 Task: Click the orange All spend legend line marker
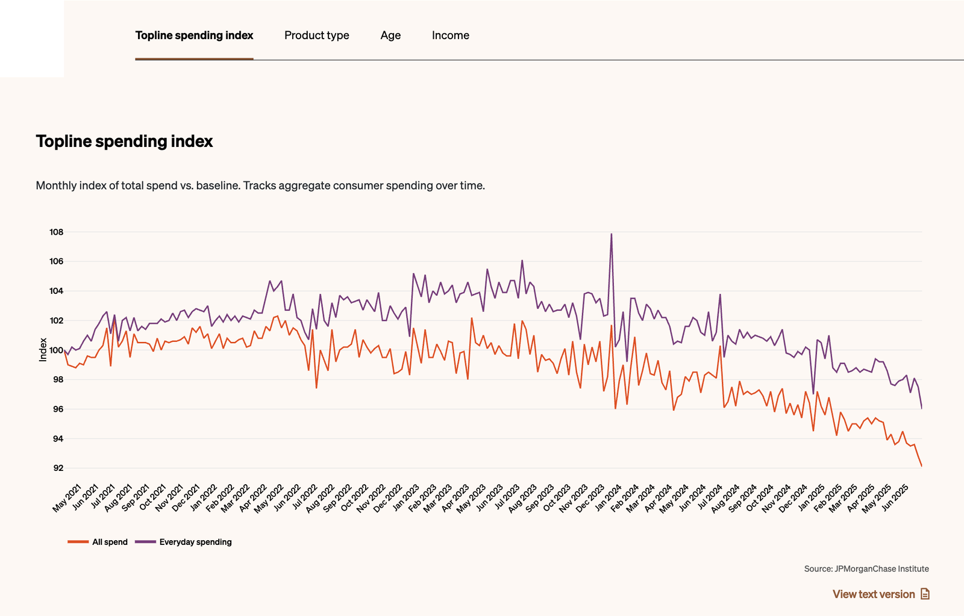coord(78,542)
